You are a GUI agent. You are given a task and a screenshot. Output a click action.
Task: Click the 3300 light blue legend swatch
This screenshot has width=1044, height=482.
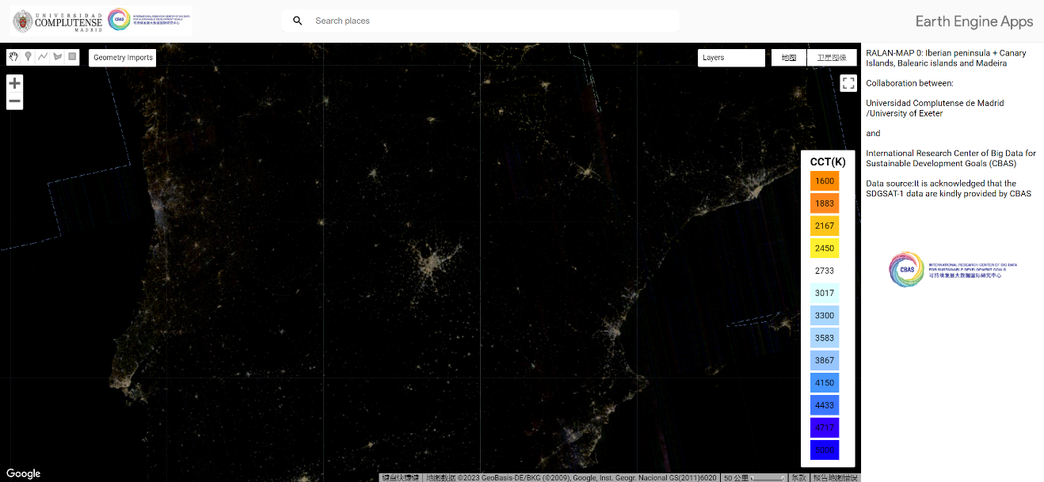tap(825, 316)
